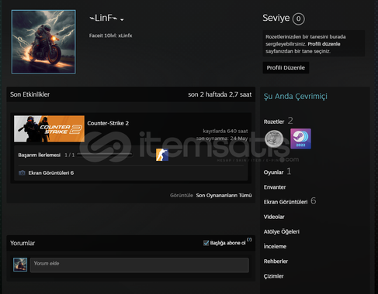Click the Başarım İlerlemesi progress bar
The image size is (378, 294).
pos(105,155)
